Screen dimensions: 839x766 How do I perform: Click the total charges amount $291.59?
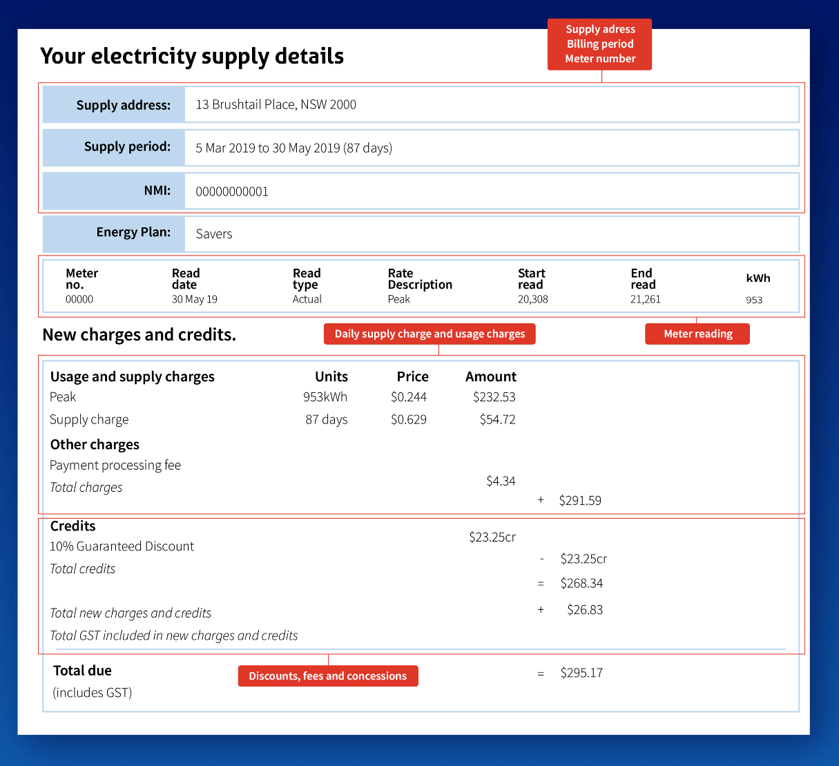(x=580, y=501)
